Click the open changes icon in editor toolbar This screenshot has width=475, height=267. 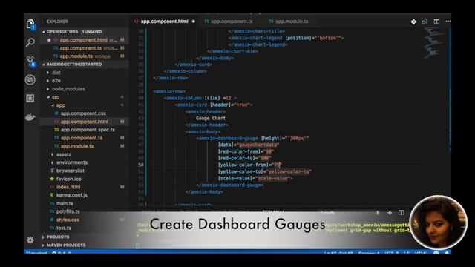[425, 22]
